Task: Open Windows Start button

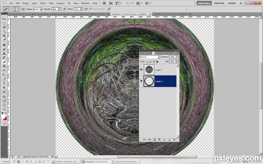Action: click(x=5, y=161)
